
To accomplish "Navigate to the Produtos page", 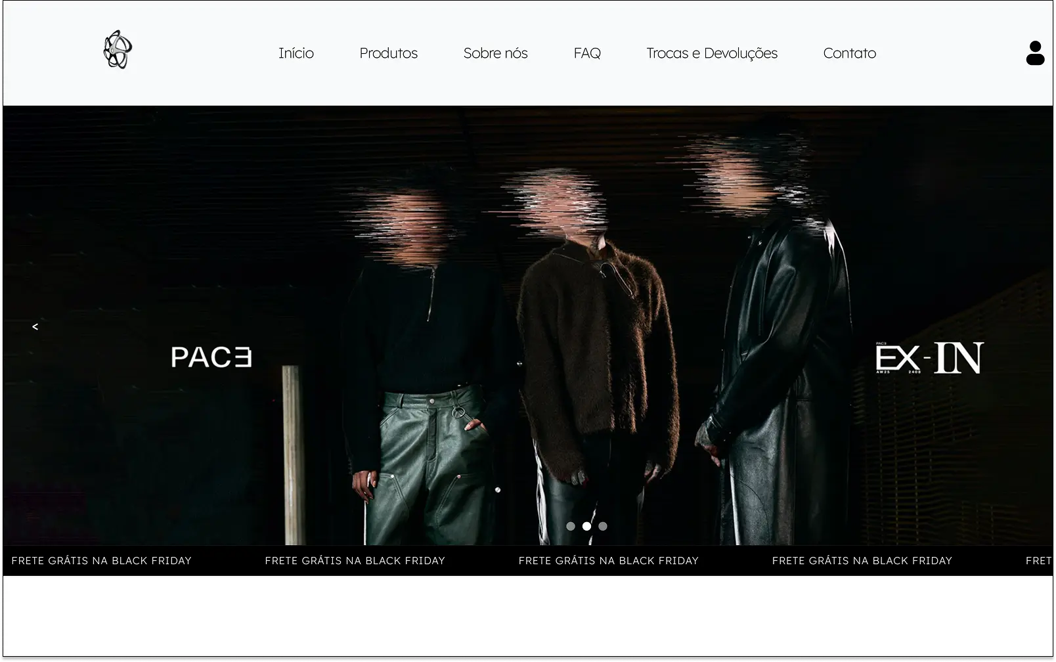I will [x=389, y=53].
